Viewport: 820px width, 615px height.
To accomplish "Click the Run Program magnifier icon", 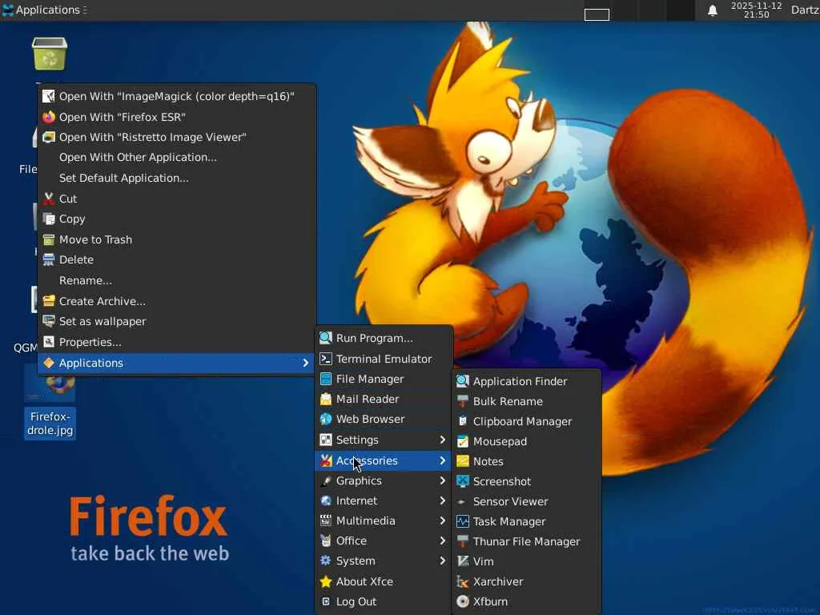I will tap(326, 338).
